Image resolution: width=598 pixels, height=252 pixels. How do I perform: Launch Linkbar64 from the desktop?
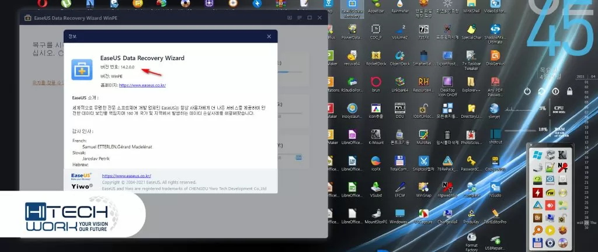(x=399, y=85)
